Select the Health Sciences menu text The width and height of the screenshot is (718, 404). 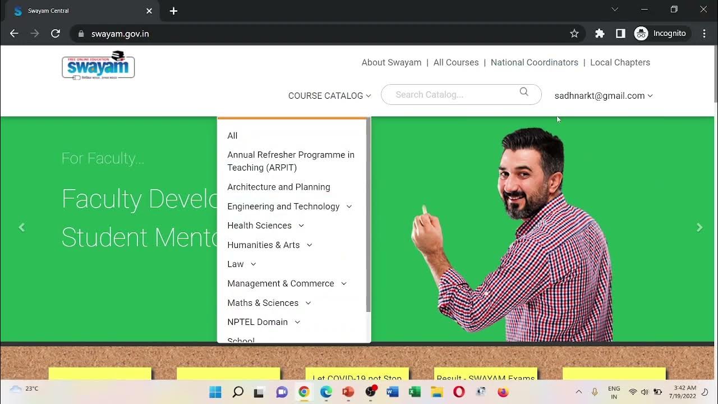[260, 226]
